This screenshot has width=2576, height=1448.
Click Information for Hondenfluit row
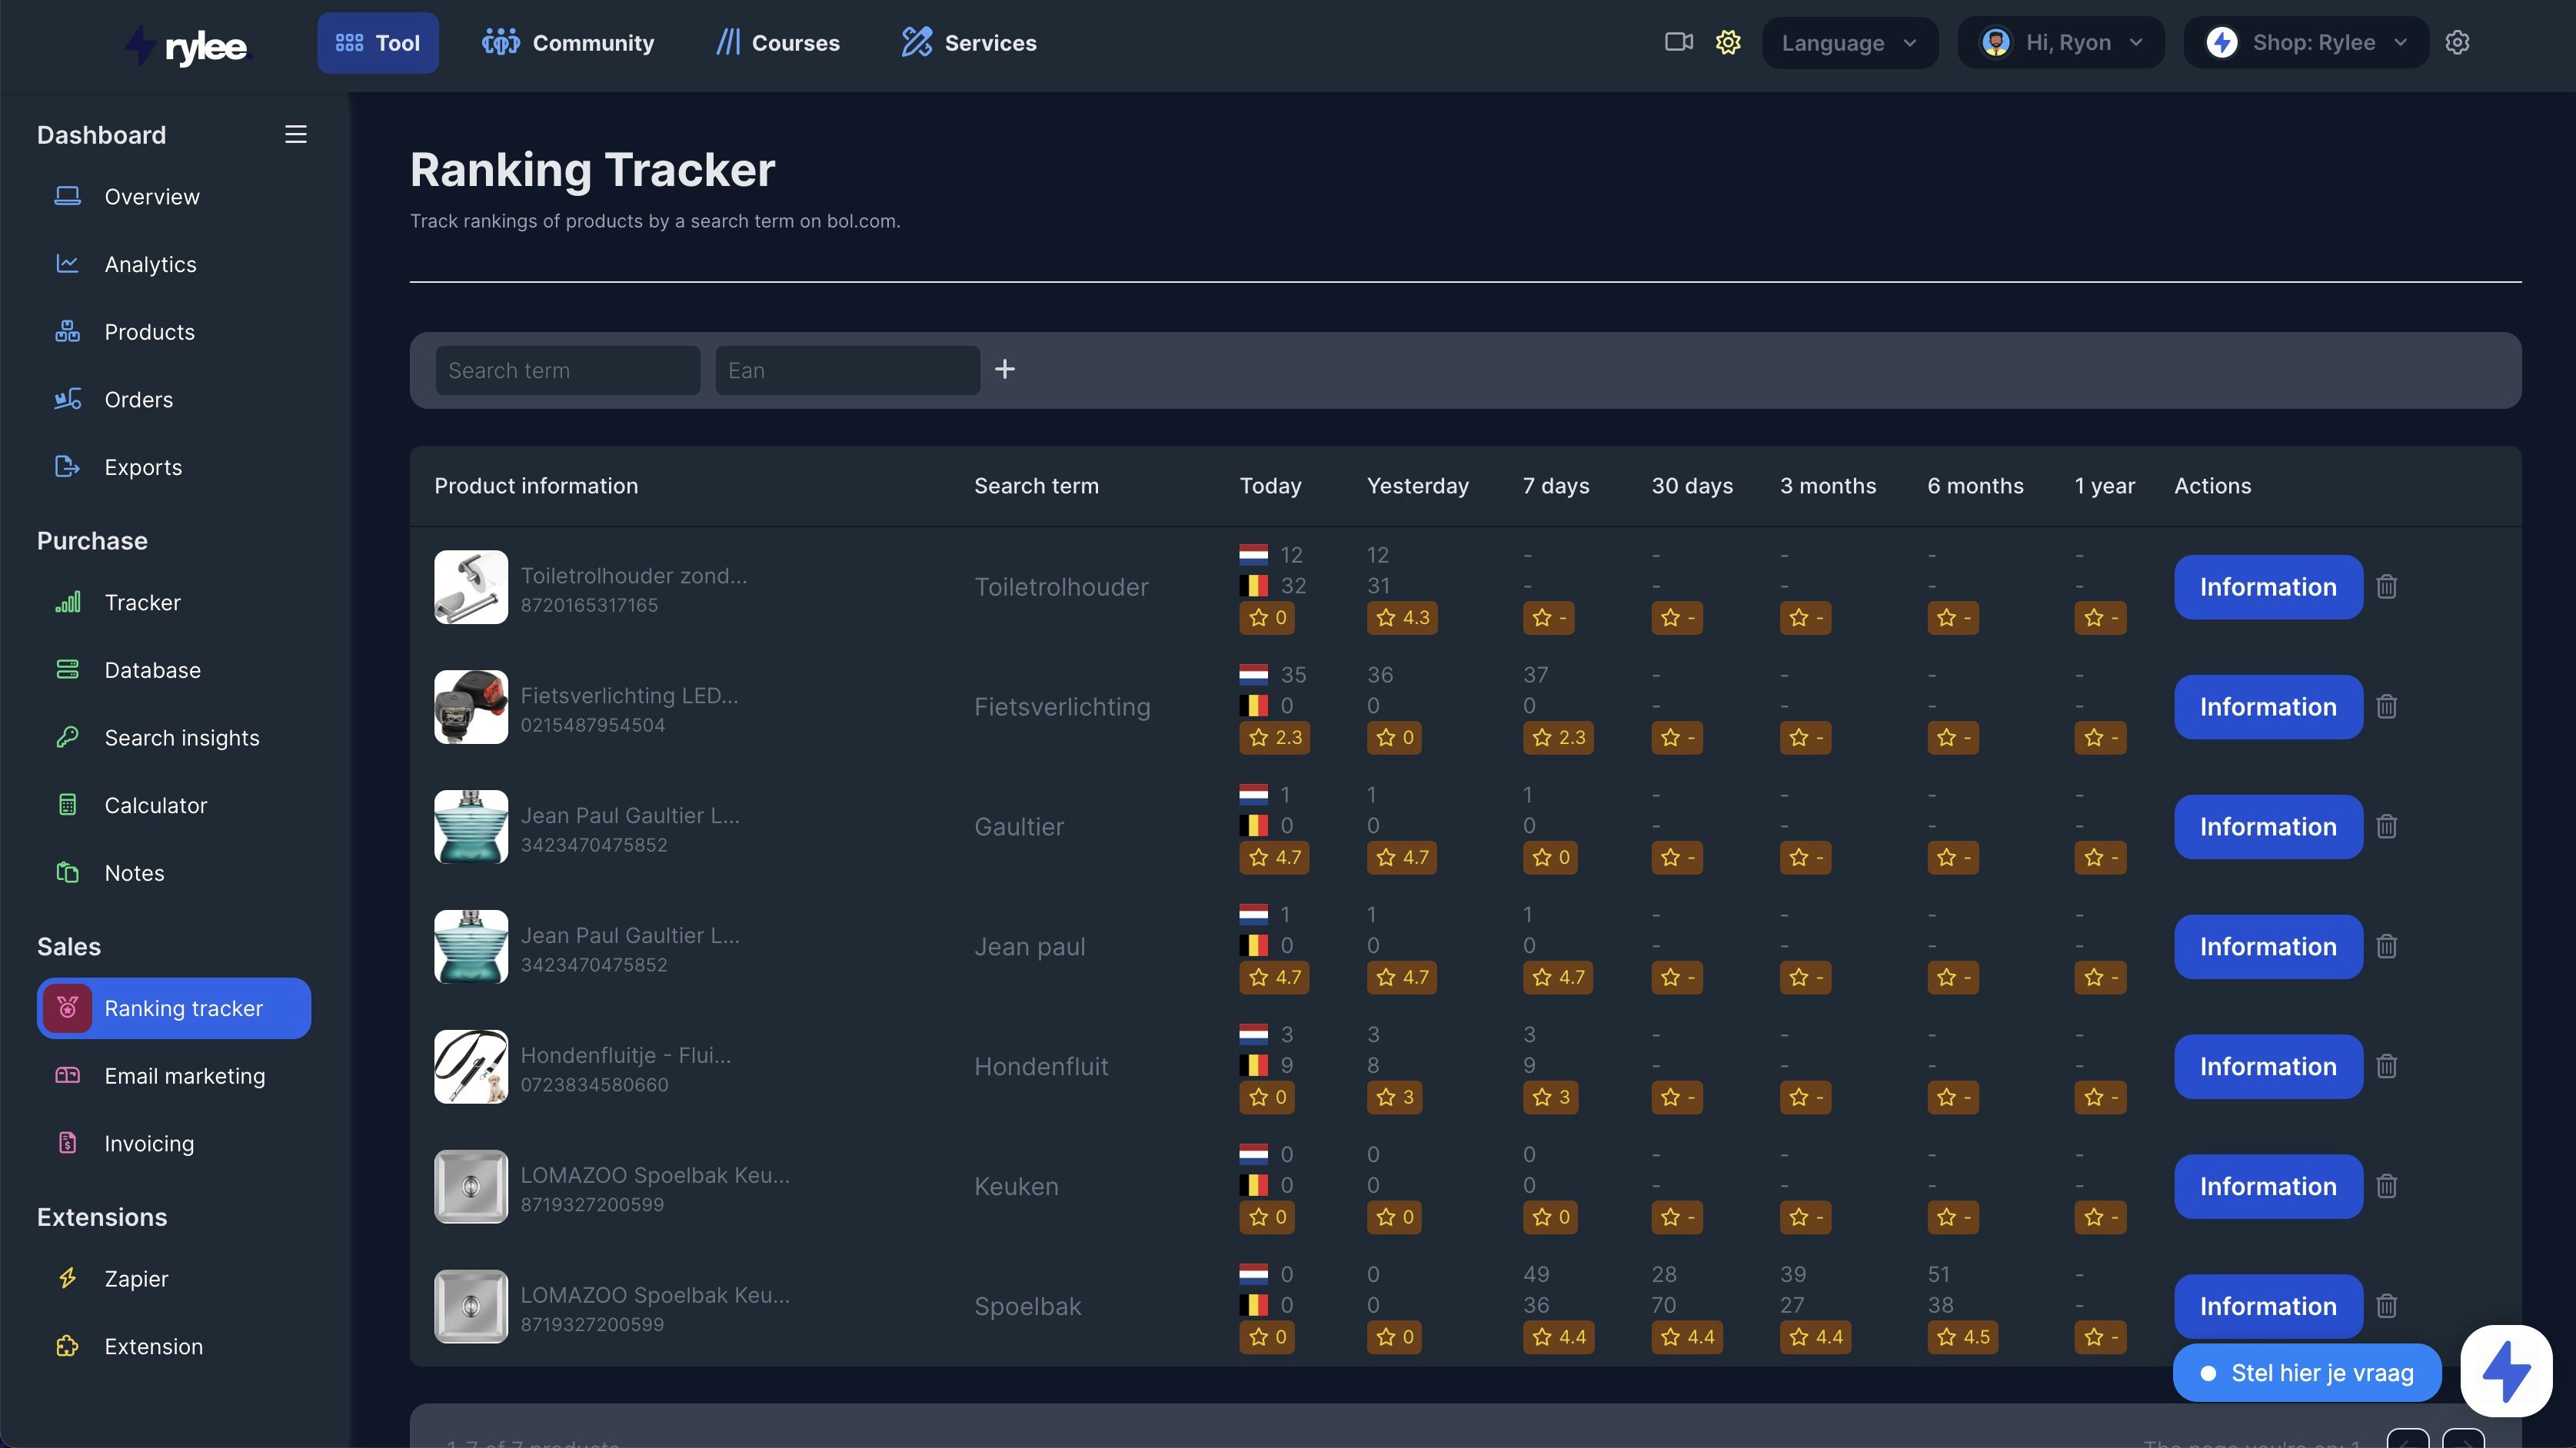pyautogui.click(x=2268, y=1066)
